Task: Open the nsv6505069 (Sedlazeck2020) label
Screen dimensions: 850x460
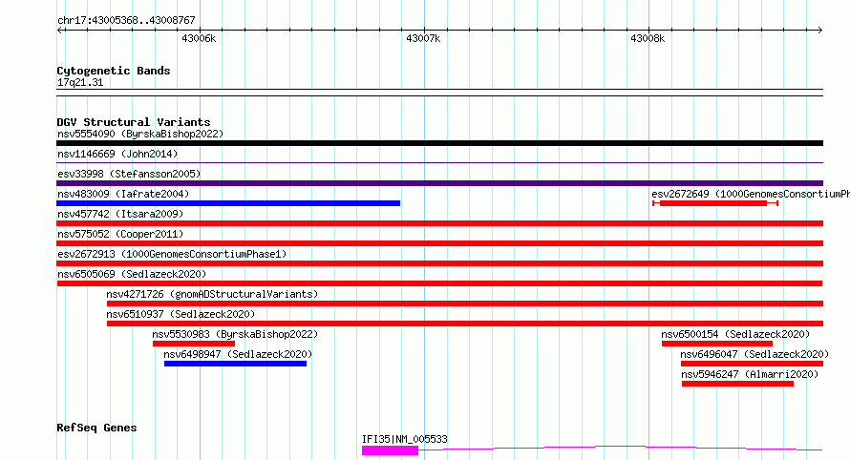Action: click(x=132, y=274)
